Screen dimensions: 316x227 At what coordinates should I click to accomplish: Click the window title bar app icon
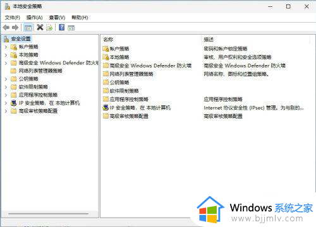(x=8, y=6)
